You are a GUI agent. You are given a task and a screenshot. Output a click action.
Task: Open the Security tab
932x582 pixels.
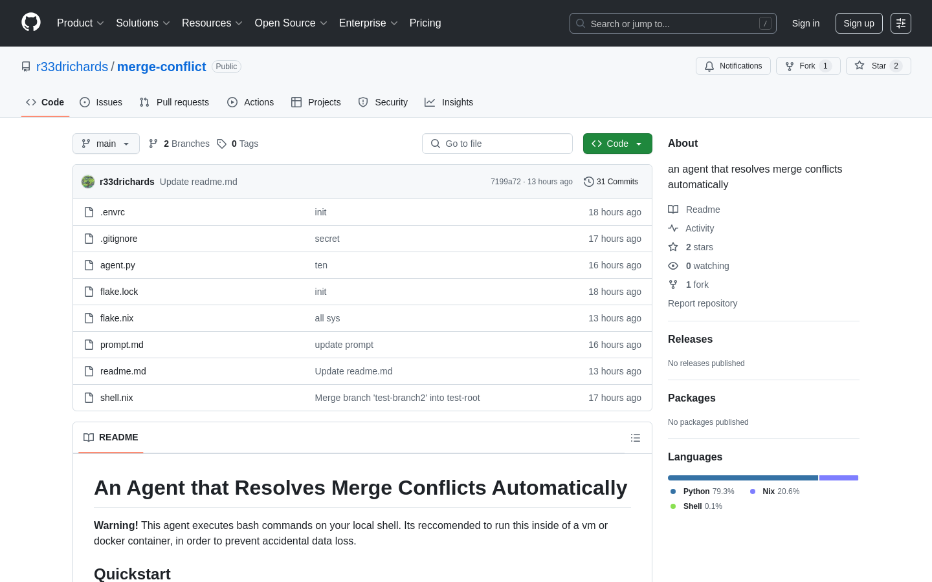383,102
